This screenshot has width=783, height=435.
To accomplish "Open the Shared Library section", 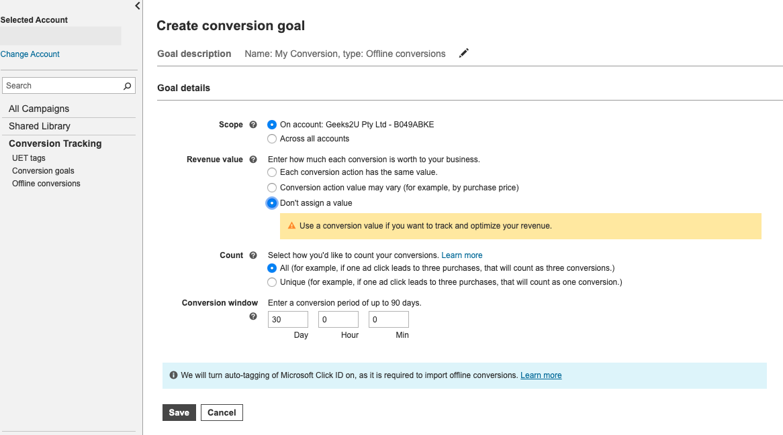I will tap(41, 126).
